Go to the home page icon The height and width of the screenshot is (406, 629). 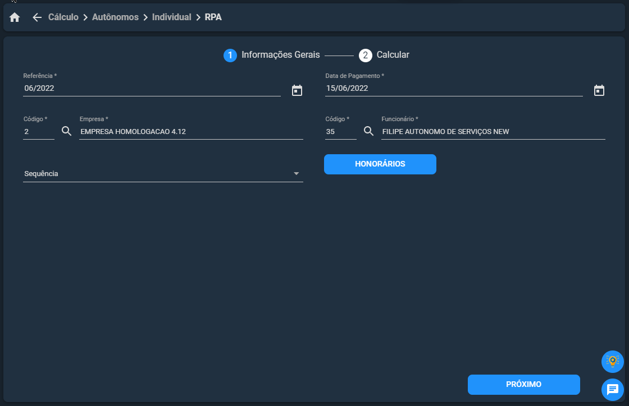coord(15,17)
